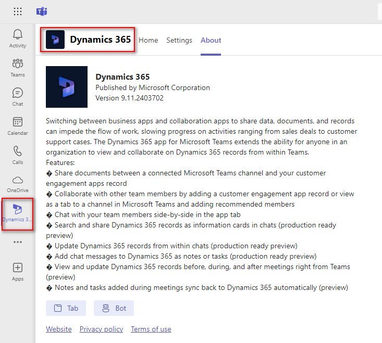Viewport: 382px width, 343px height.
Task: Open the app launcher waffle grid
Action: (x=18, y=11)
